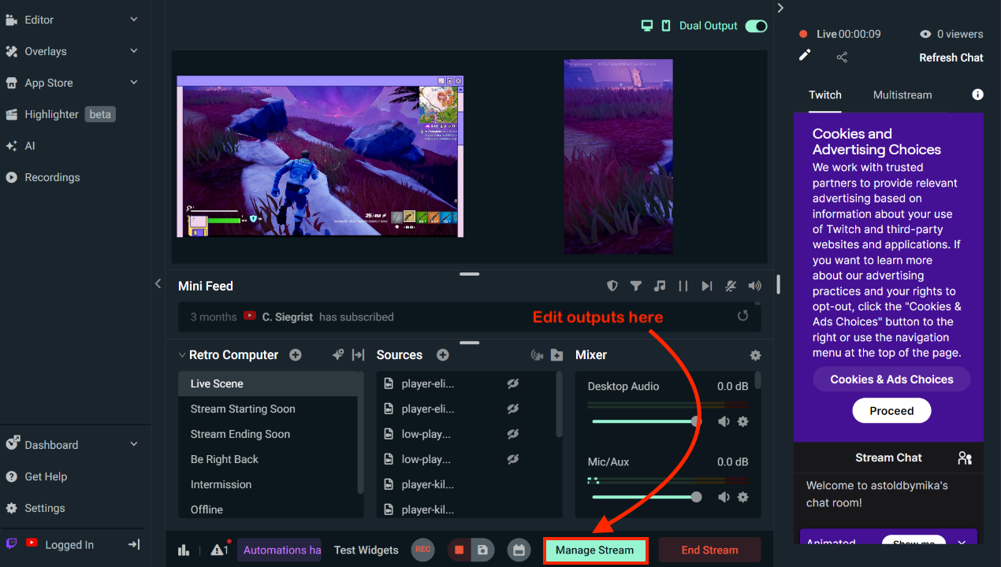Click the Manage Stream button

pos(595,550)
